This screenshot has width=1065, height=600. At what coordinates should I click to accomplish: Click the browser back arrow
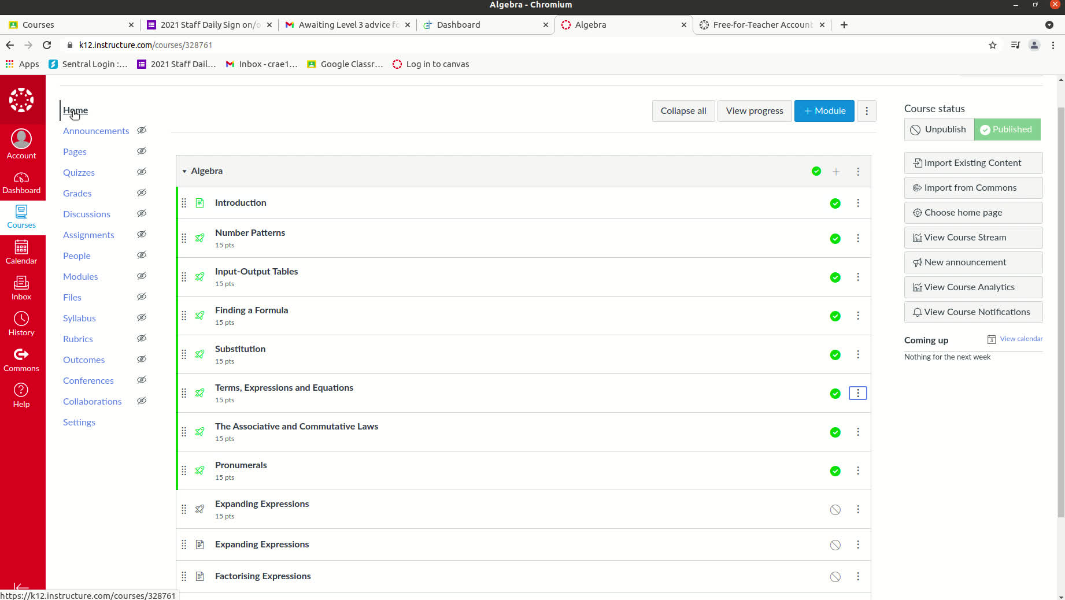(x=10, y=45)
